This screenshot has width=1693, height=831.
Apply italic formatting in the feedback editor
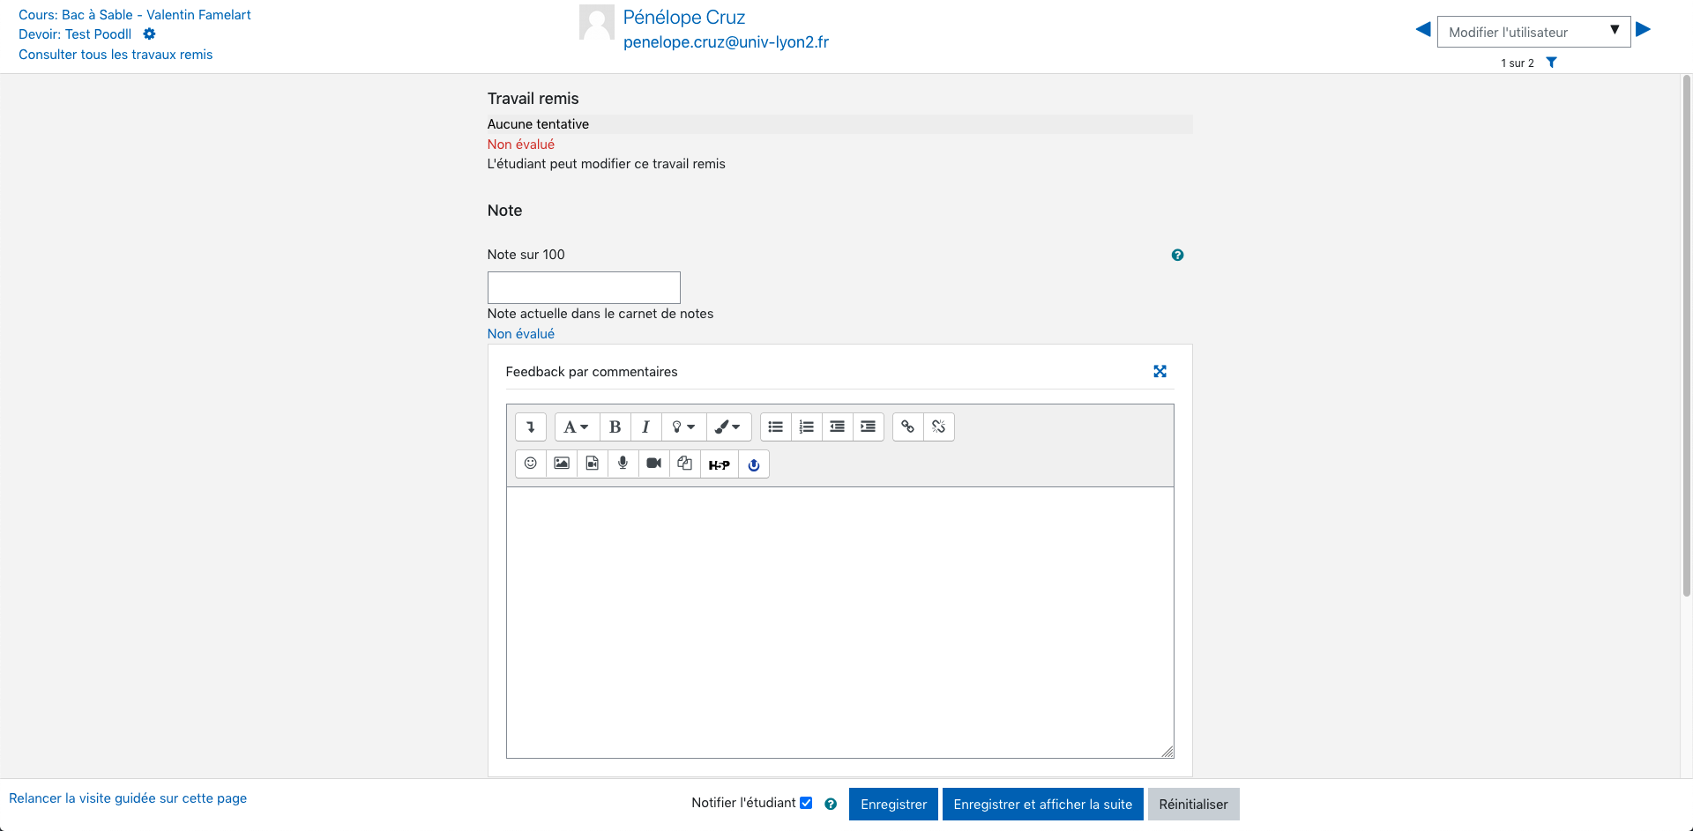[x=645, y=427]
